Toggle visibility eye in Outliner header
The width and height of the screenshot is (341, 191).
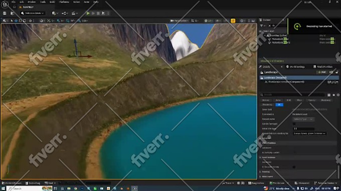coord(260,31)
